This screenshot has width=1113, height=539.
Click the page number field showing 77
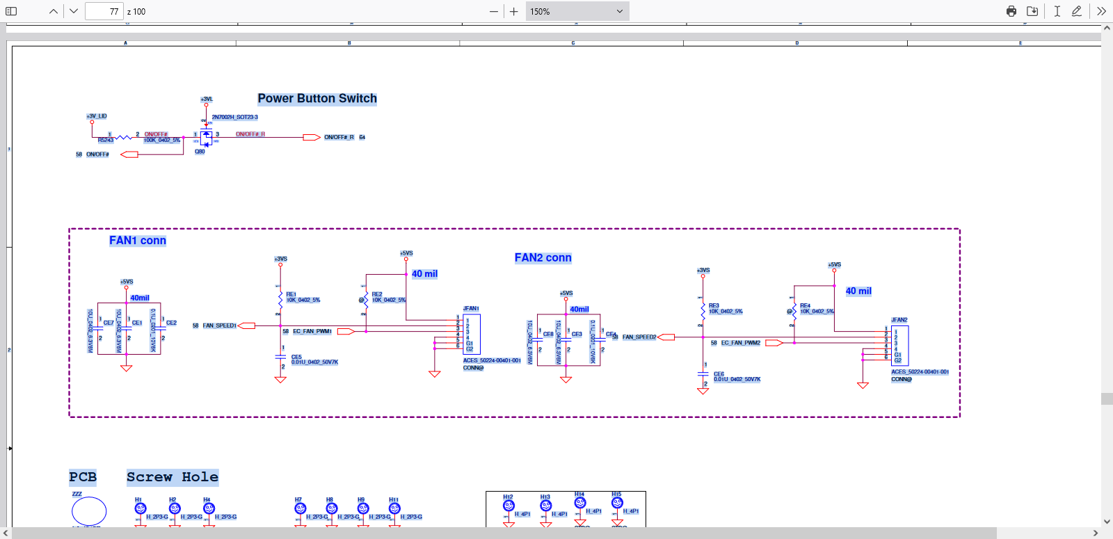(104, 11)
